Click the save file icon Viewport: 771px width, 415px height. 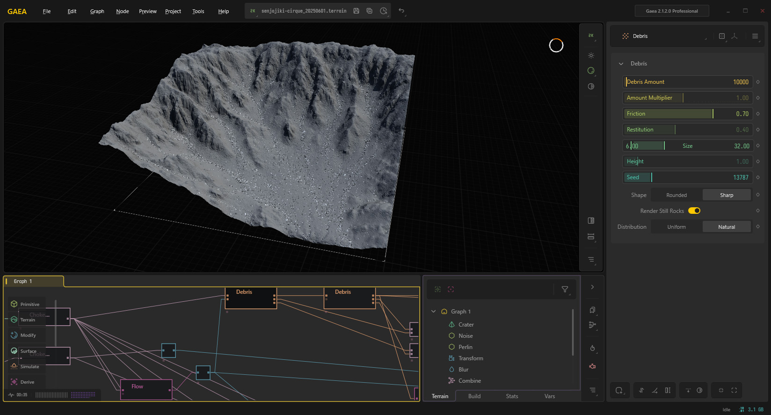356,11
